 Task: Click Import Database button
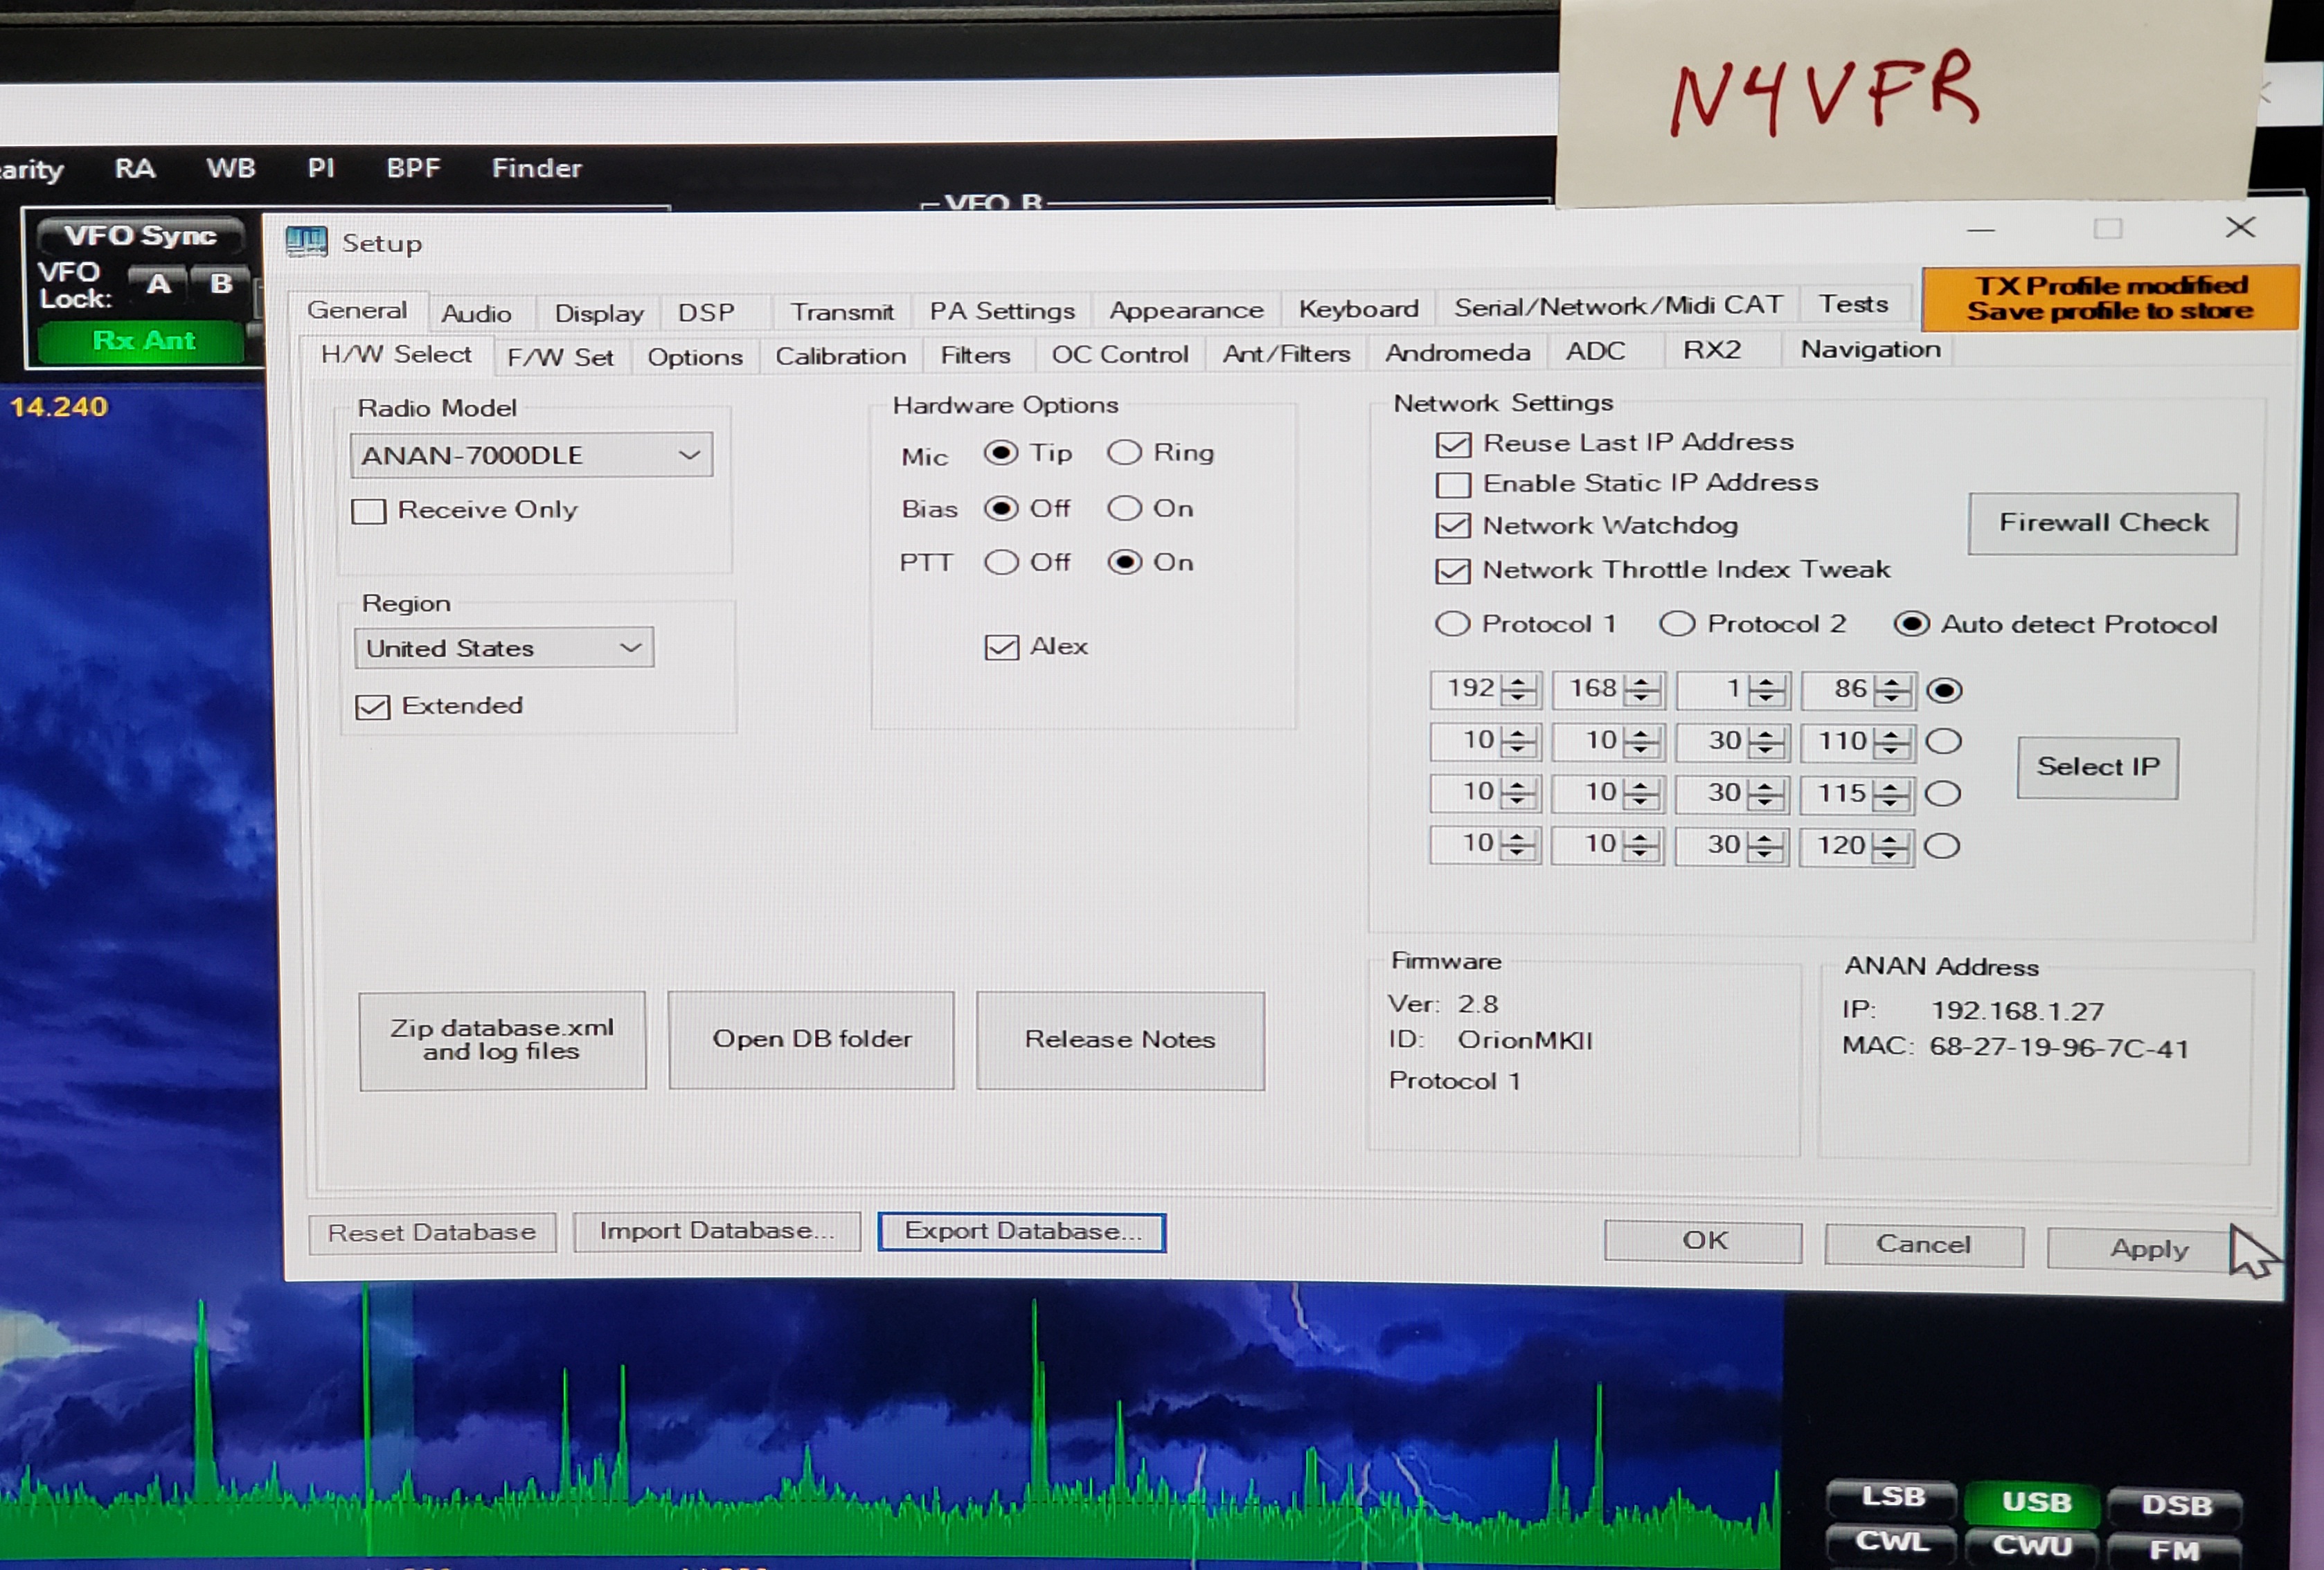(x=717, y=1232)
